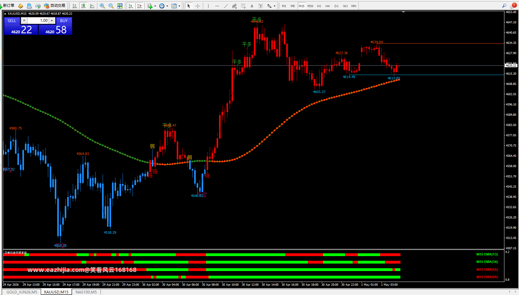Expand the arrows objects dropdown

pos(274,6)
